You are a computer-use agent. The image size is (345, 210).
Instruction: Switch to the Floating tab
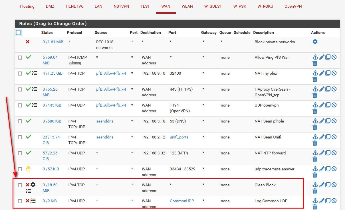[27, 6]
